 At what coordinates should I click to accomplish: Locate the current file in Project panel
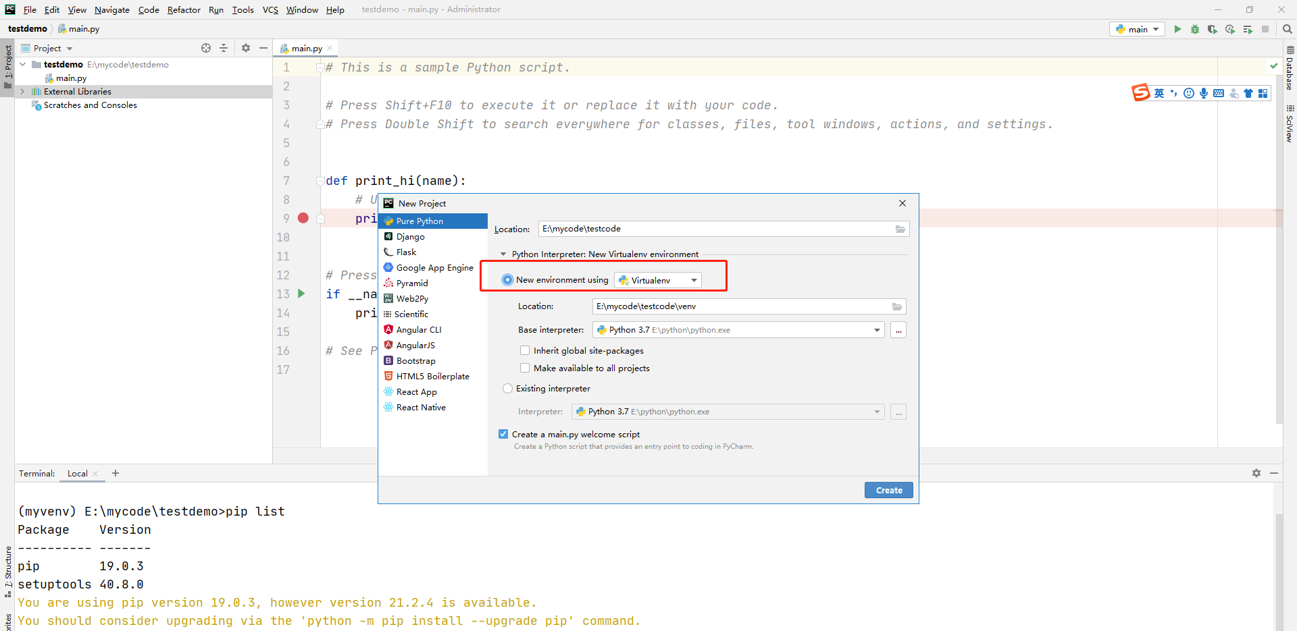point(206,48)
